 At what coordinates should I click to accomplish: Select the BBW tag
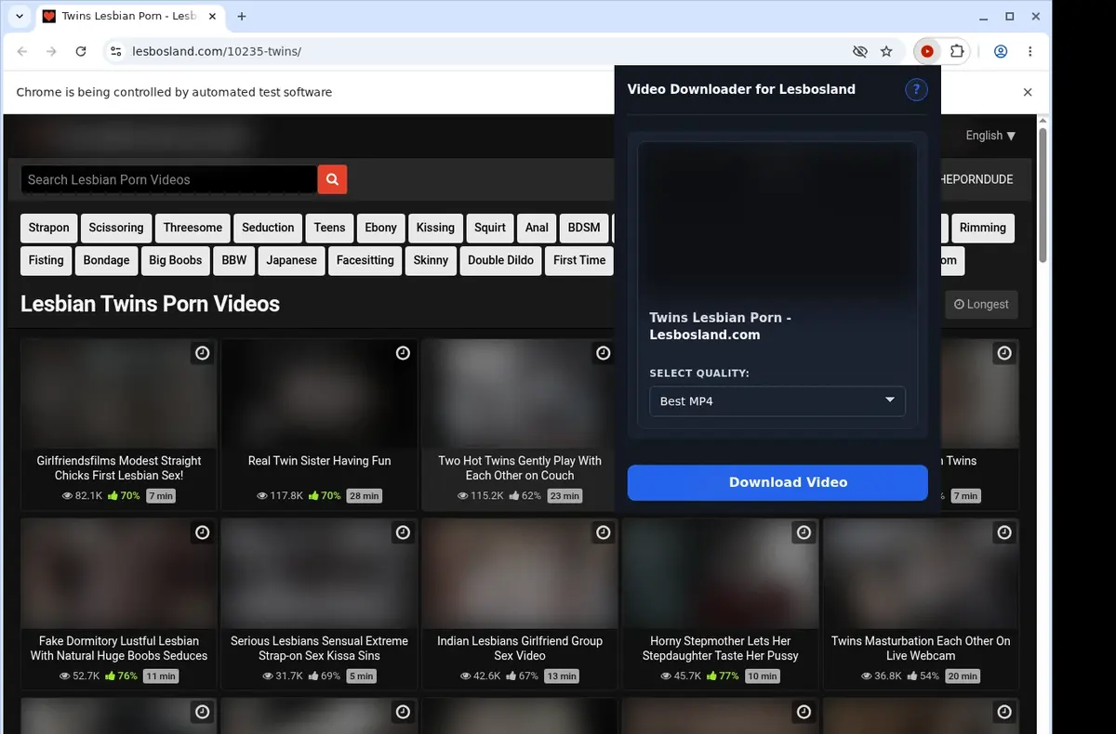point(234,260)
